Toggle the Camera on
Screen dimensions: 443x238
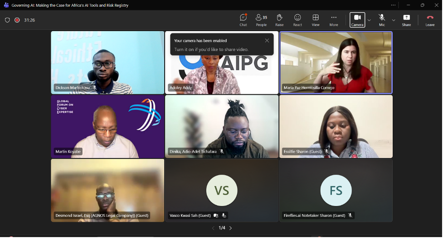(357, 20)
